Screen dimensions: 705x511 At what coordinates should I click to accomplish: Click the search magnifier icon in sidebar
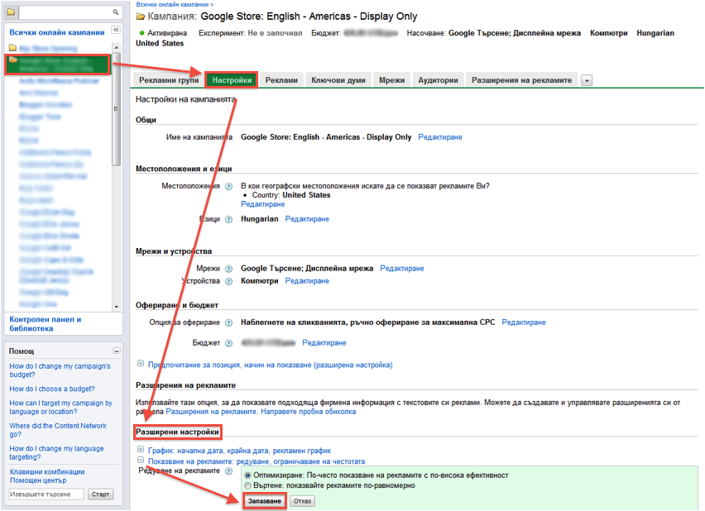coord(116,12)
